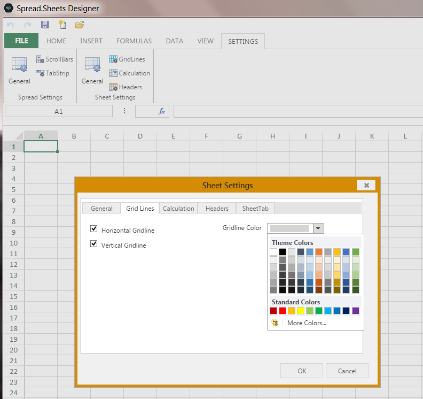Close the Sheet Settings dialog
This screenshot has width=423, height=399.
[x=366, y=185]
